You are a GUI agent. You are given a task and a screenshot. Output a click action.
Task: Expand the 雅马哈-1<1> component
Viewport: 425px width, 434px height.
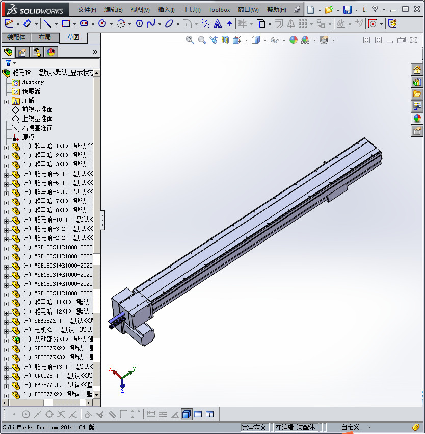[x=6, y=148]
